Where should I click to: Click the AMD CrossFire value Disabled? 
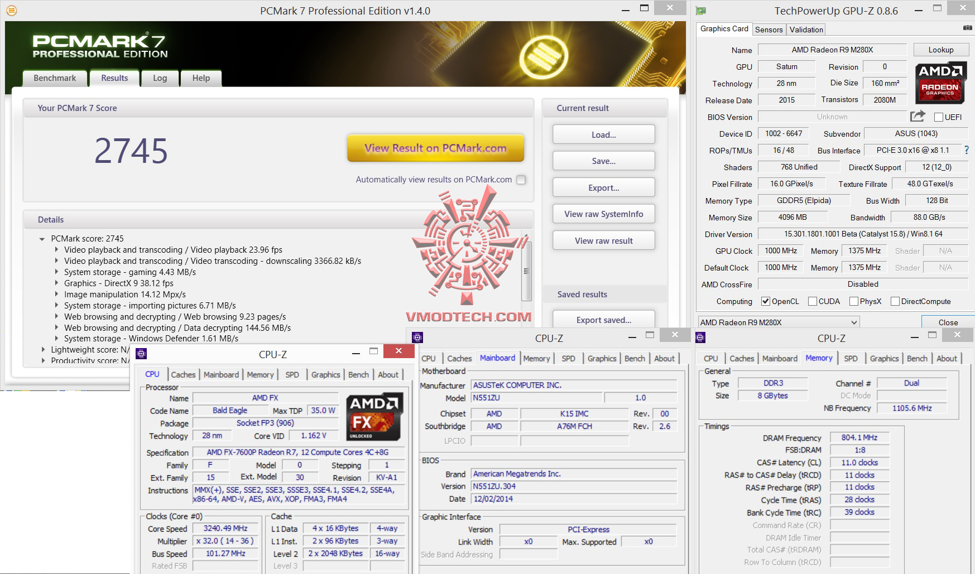[863, 284]
